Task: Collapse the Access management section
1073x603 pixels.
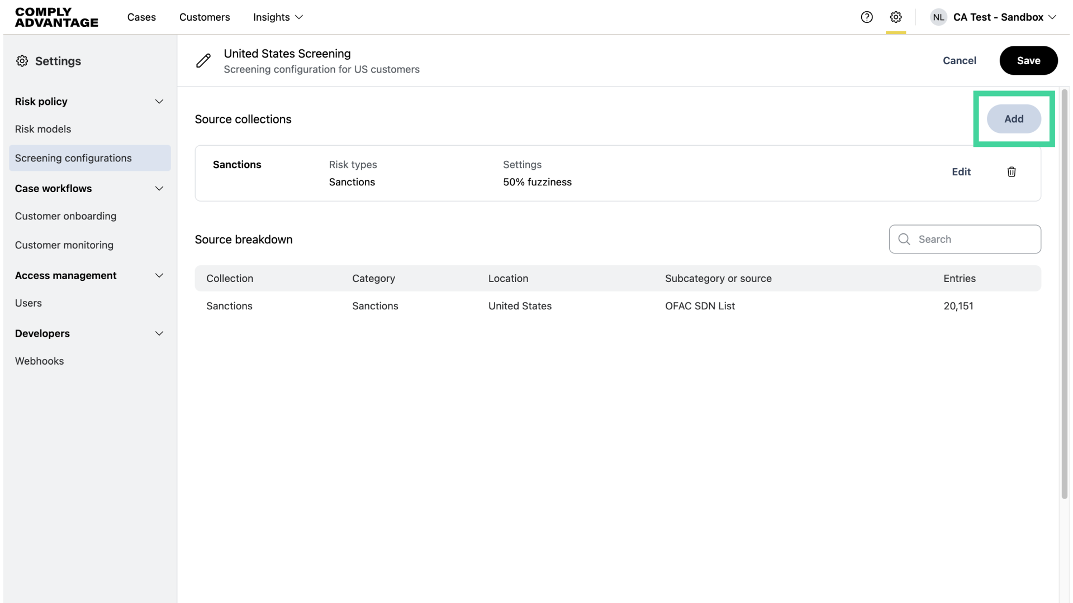Action: (159, 276)
